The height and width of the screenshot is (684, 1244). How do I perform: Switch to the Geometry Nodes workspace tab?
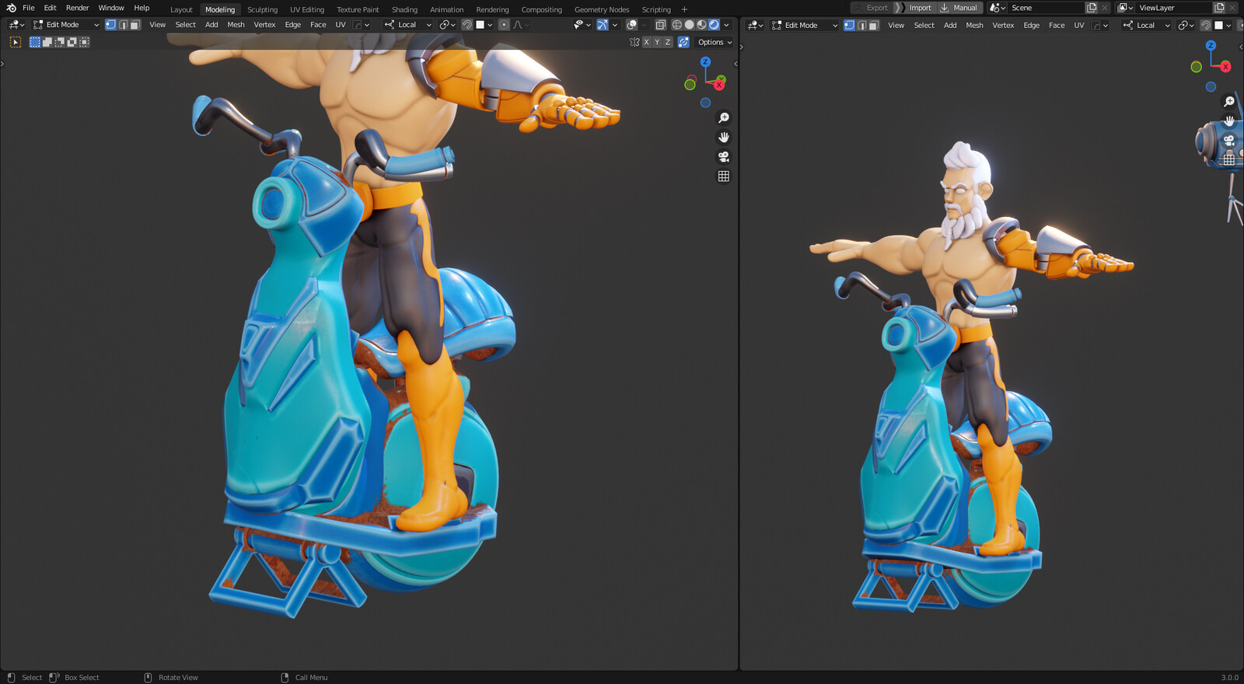(602, 9)
